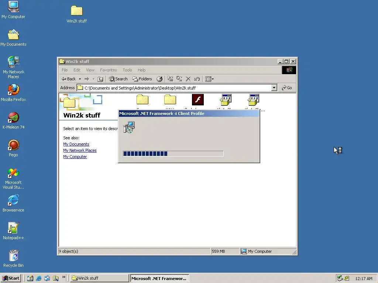The width and height of the screenshot is (378, 283).
Task: Open the Edit menu
Action: tap(77, 70)
